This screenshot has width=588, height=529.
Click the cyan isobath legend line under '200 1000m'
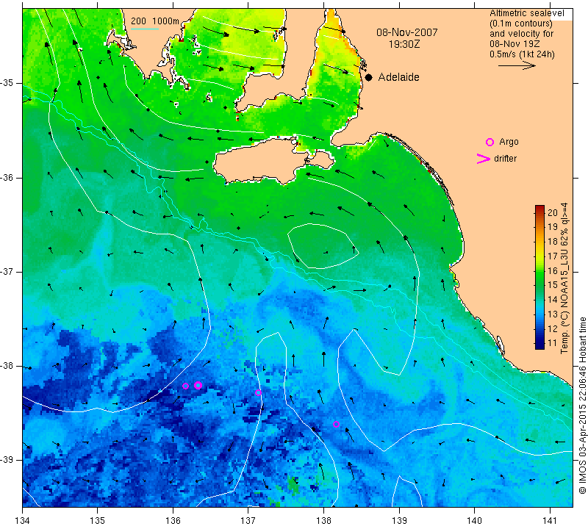(x=145, y=29)
